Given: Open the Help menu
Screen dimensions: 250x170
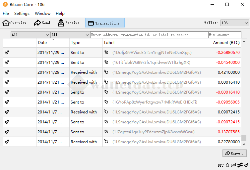Looking at the screenshot, I should [x=60, y=14].
